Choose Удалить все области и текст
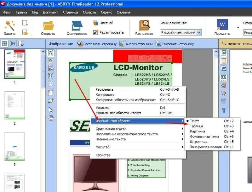Image resolution: width=252 pixels, height=192 pixels. coord(138,113)
